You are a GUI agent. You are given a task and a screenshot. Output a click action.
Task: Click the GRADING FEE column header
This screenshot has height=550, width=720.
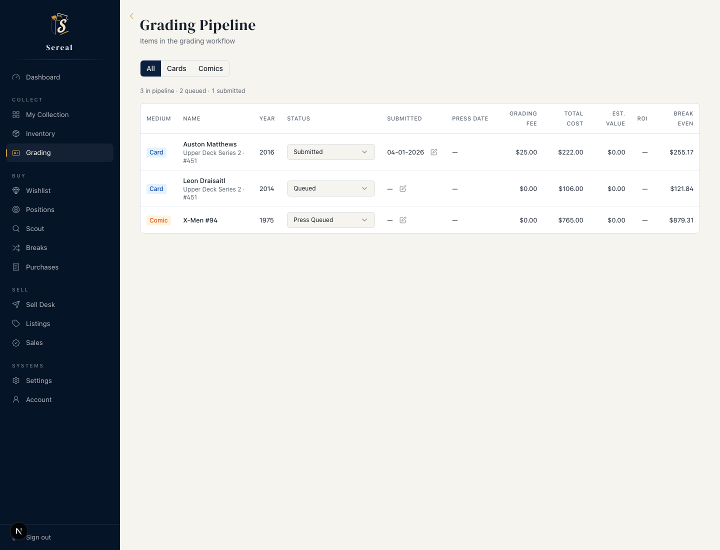(x=523, y=118)
